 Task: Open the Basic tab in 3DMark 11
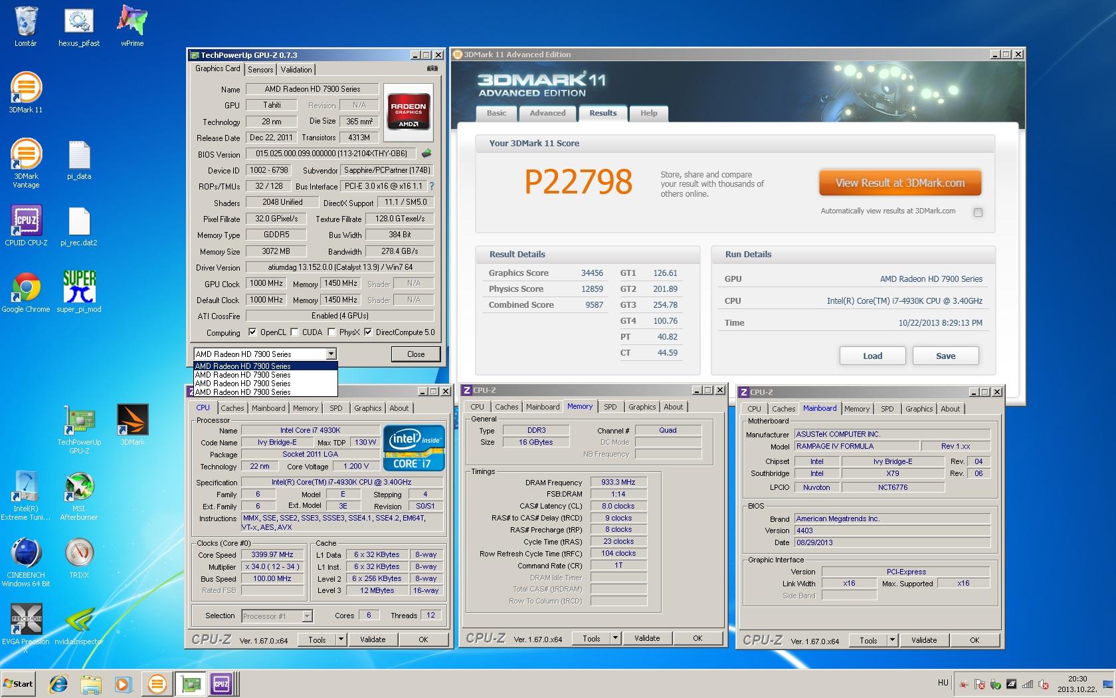click(496, 113)
